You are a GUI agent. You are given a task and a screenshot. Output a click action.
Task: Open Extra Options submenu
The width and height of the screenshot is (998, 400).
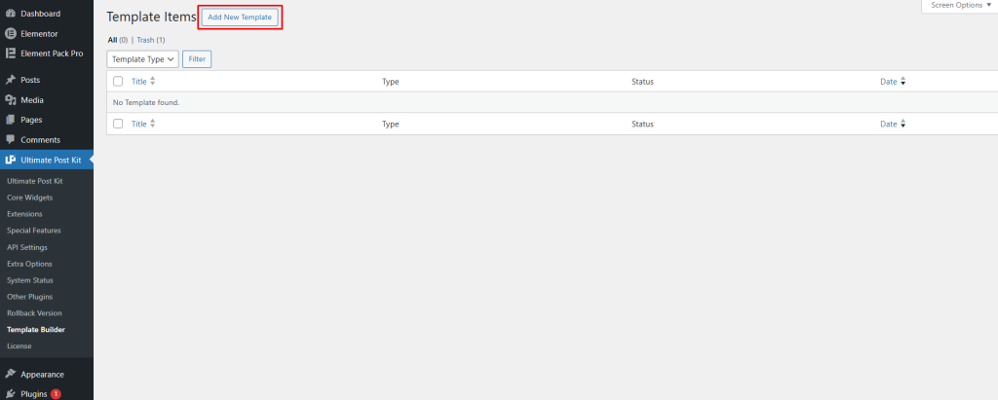pos(29,264)
